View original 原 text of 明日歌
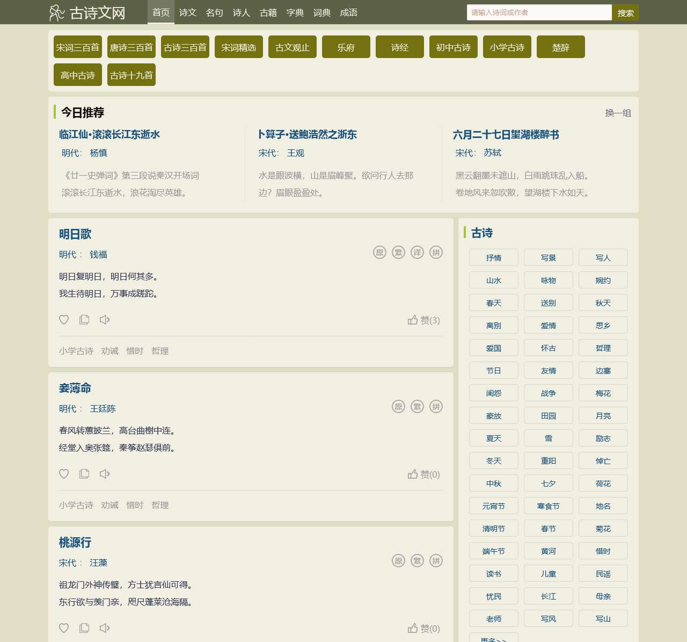687x642 pixels. (x=379, y=252)
